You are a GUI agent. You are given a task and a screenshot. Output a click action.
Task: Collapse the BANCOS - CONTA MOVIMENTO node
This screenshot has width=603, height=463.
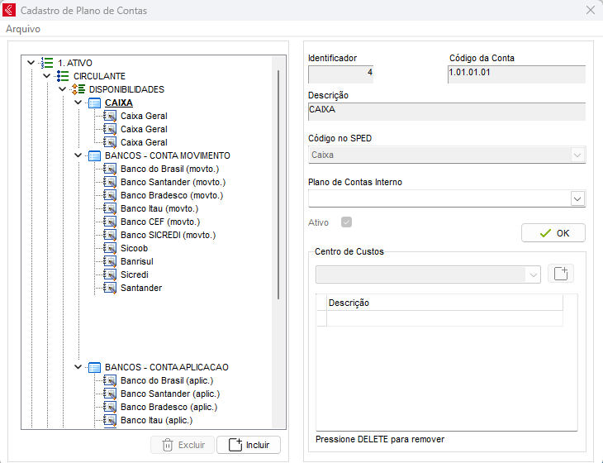point(78,155)
